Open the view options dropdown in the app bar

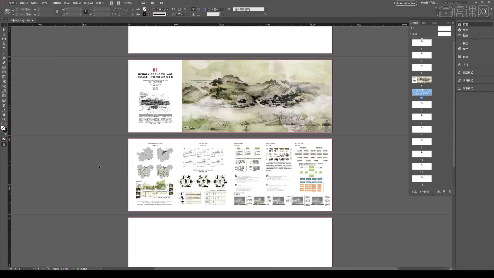145,3
